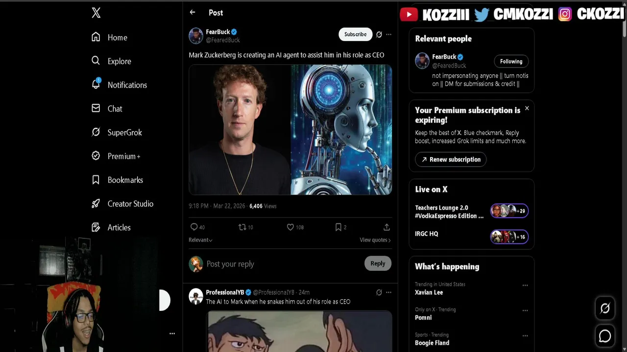Click the Subscribe button

point(355,34)
